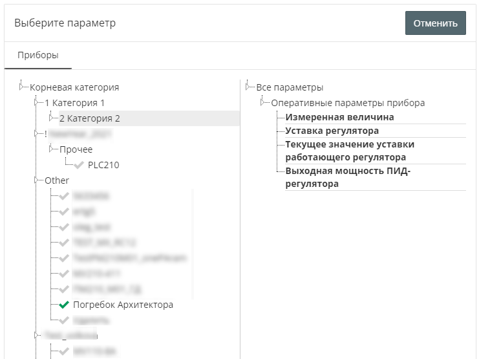479x359 pixels.
Task: Select the Корневая категория root label
Action: pos(74,87)
